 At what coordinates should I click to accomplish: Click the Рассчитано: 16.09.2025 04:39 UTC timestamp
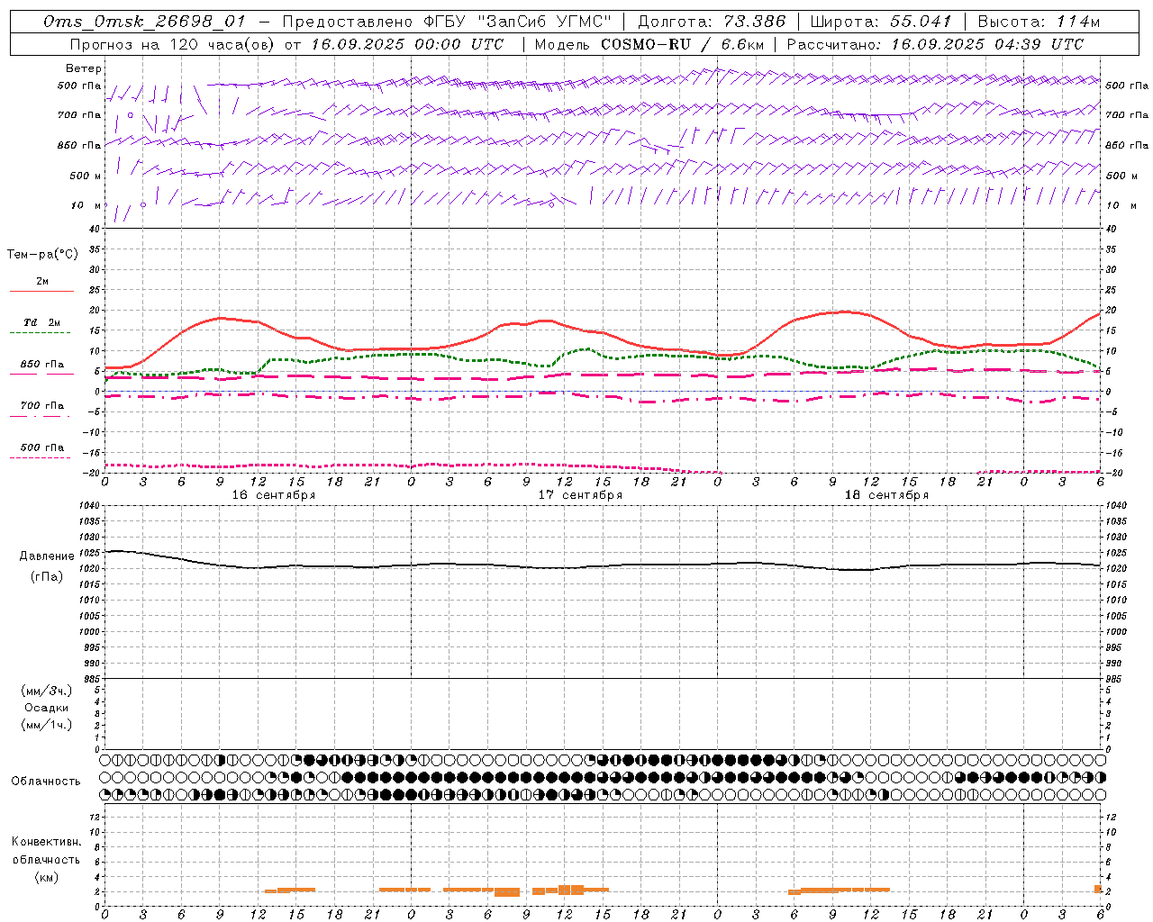click(935, 44)
